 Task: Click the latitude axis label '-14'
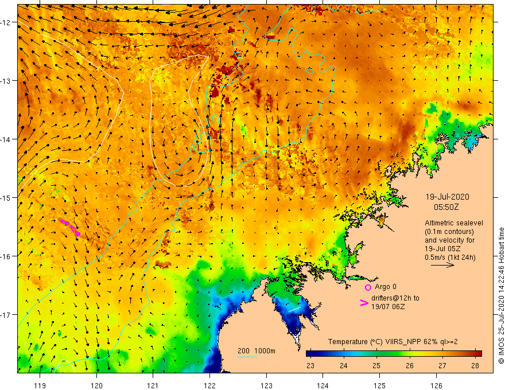(x=6, y=139)
